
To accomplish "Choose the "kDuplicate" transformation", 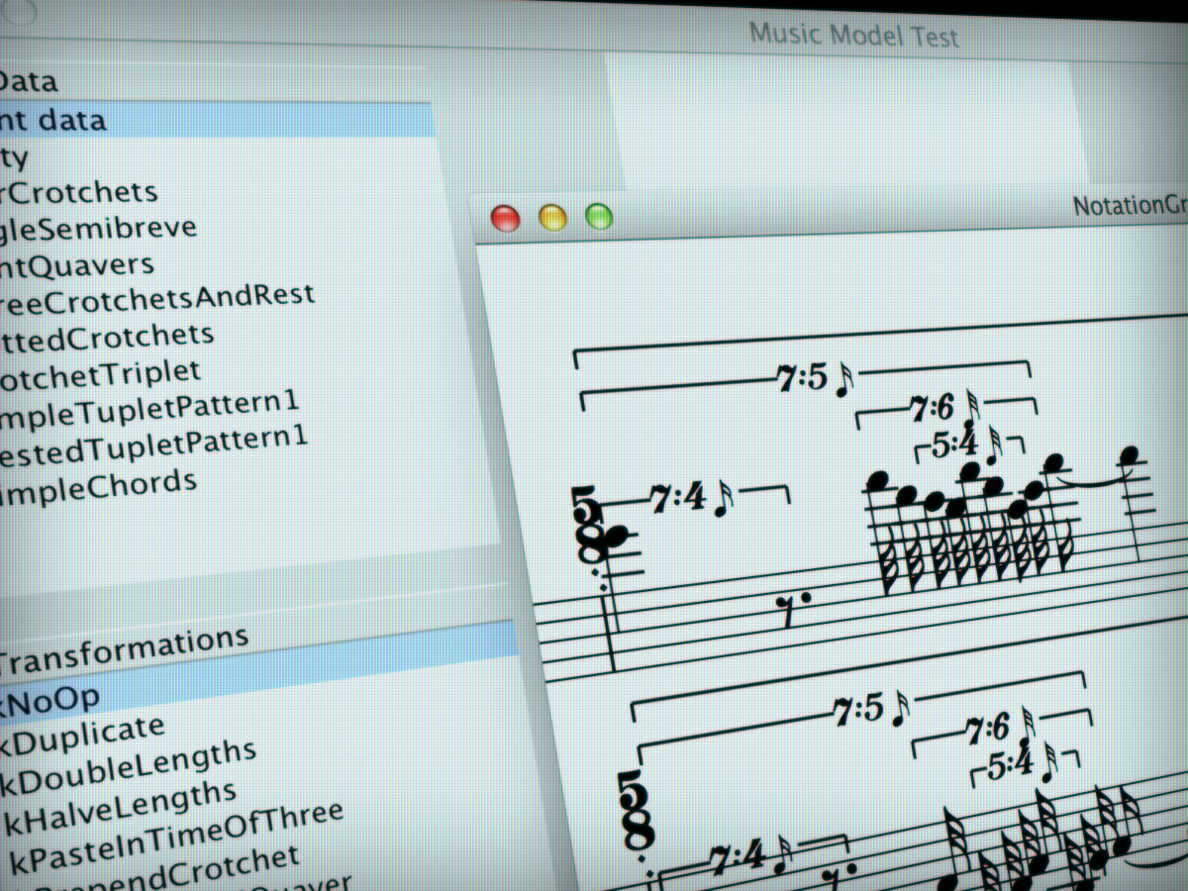I will click(x=83, y=735).
